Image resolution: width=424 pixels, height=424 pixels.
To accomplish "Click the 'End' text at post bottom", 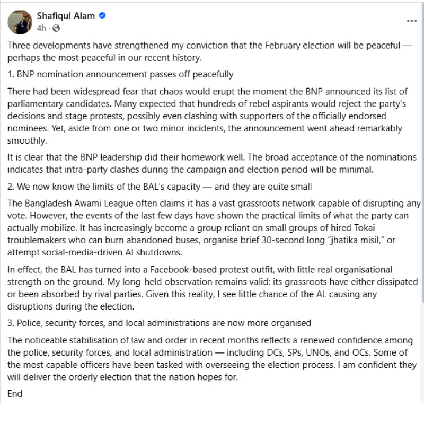I will 15,394.
